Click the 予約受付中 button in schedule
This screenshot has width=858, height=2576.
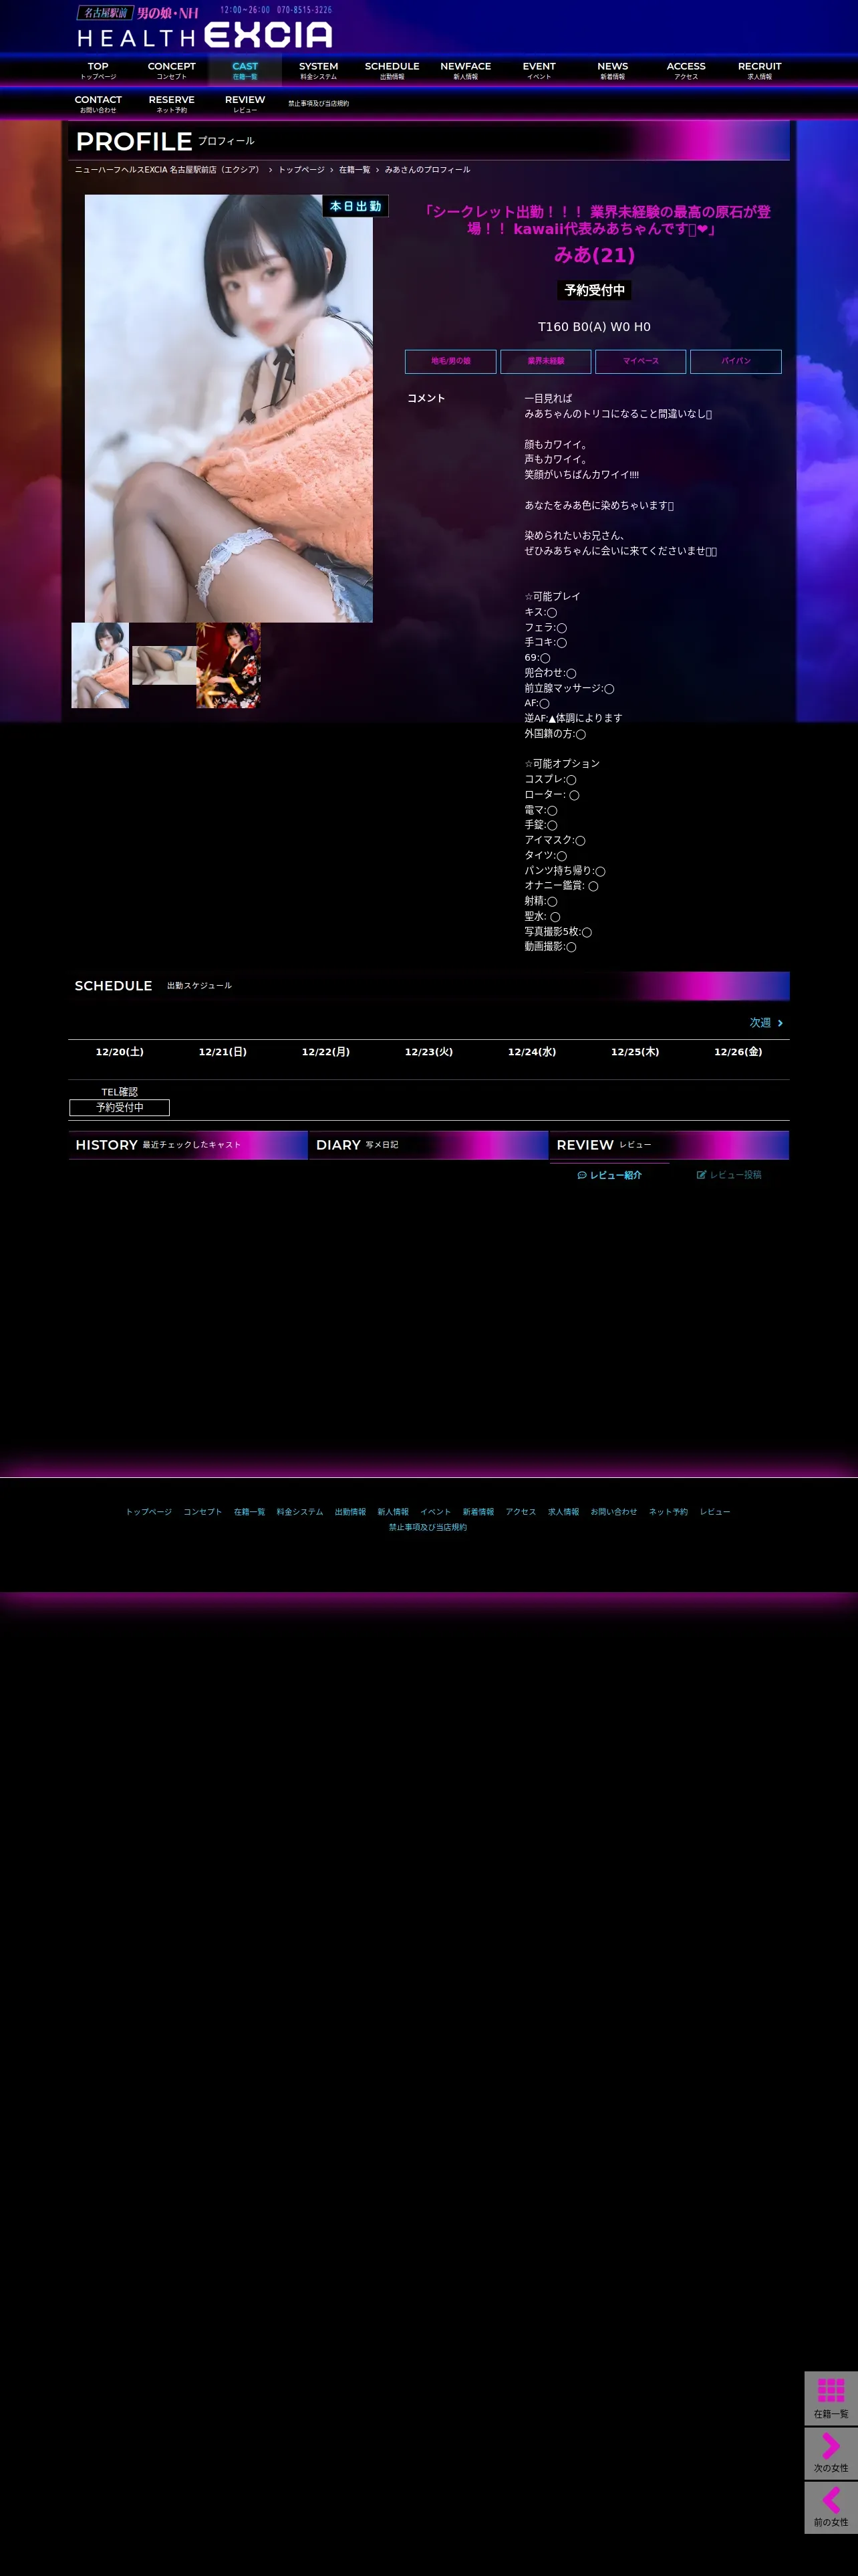(120, 1108)
